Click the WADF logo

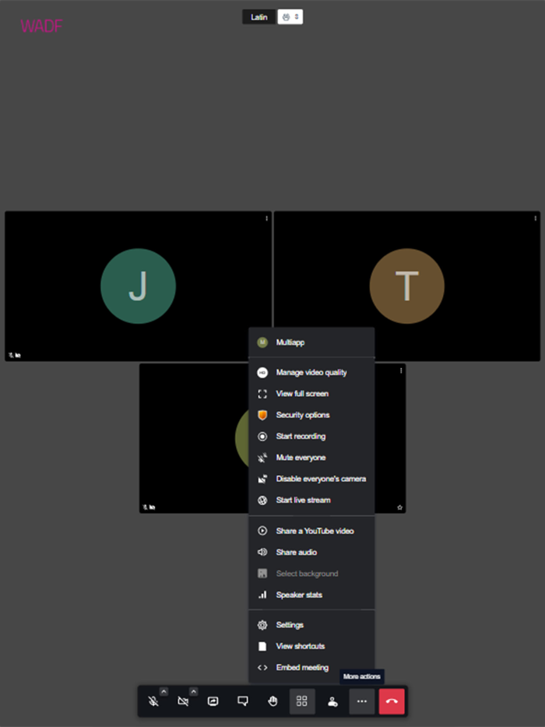point(41,26)
